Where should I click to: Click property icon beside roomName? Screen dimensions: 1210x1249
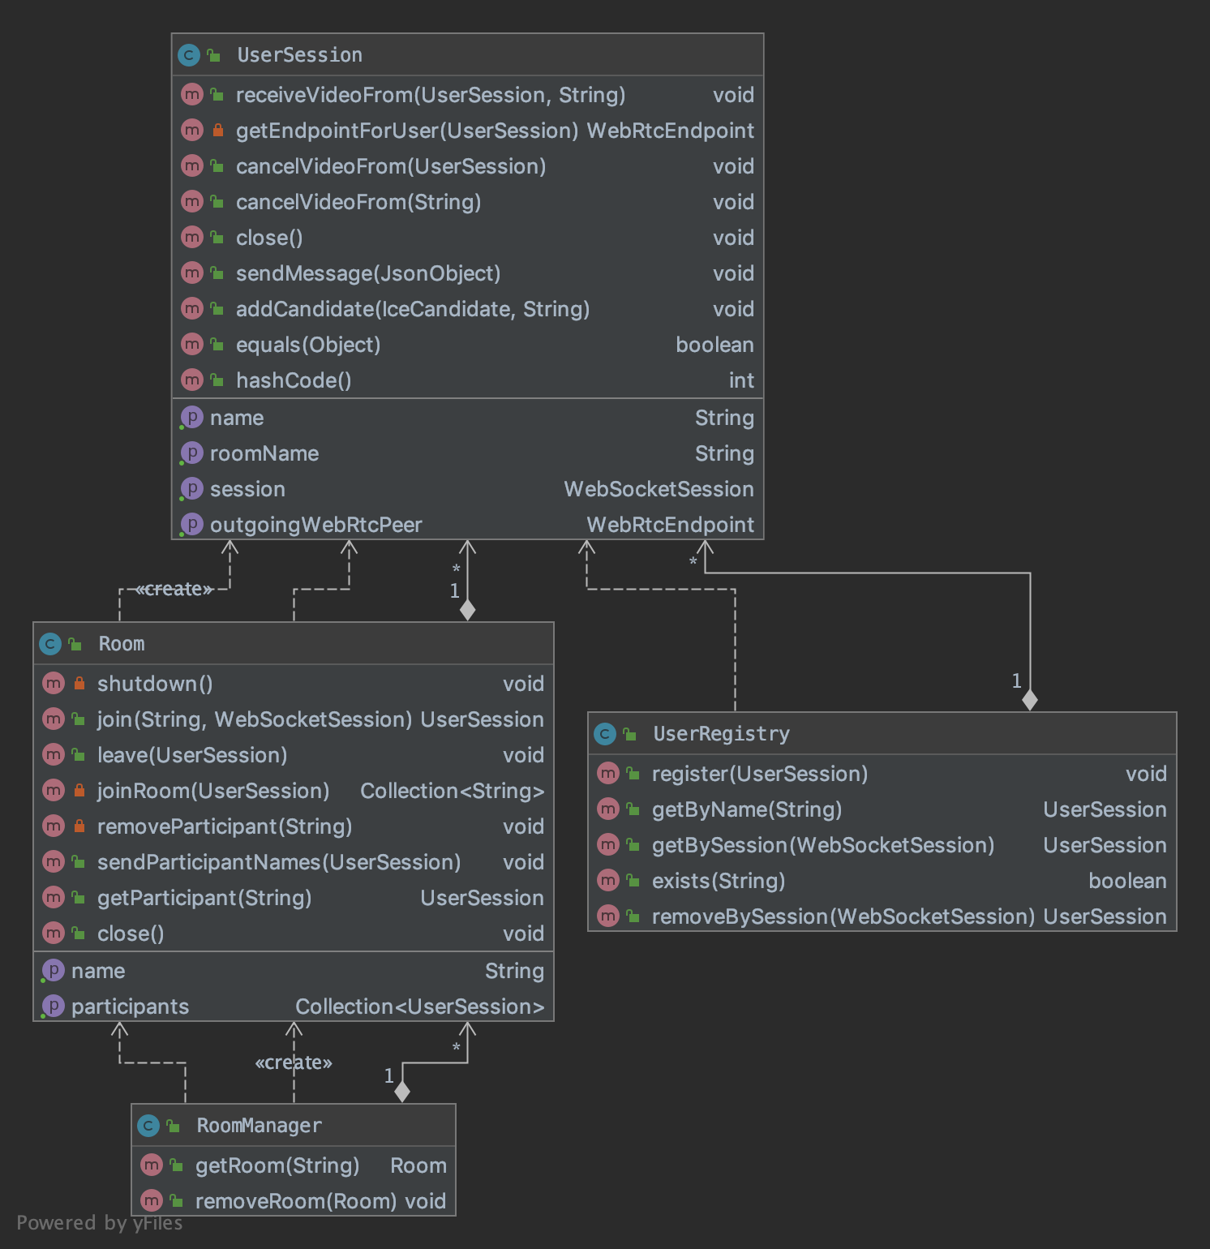(192, 453)
